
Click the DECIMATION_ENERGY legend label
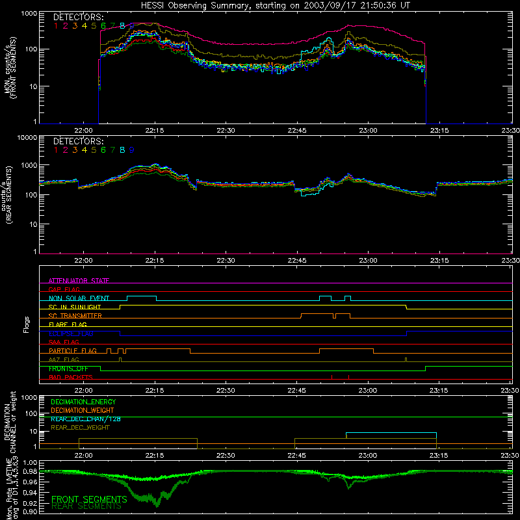(83, 402)
